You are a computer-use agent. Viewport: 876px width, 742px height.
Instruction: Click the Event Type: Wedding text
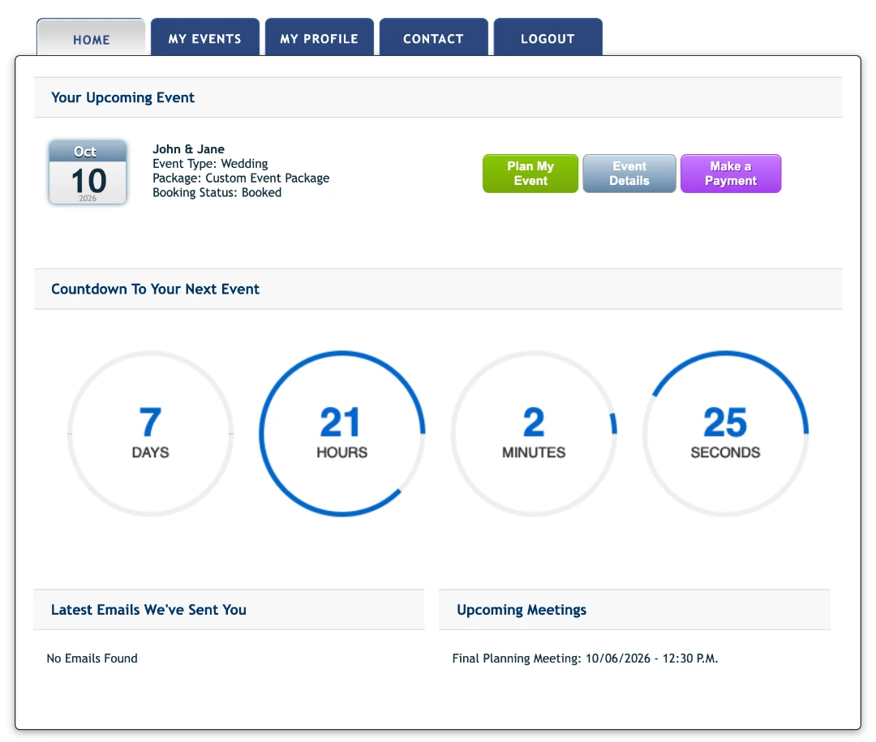(210, 164)
